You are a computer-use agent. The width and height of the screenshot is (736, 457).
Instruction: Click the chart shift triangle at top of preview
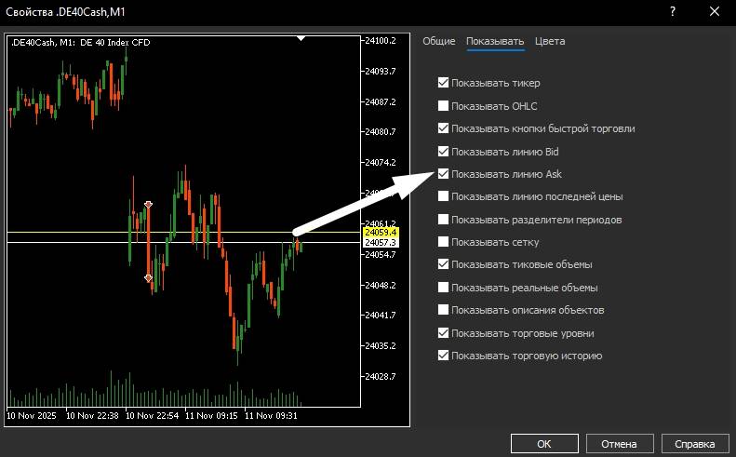point(301,39)
